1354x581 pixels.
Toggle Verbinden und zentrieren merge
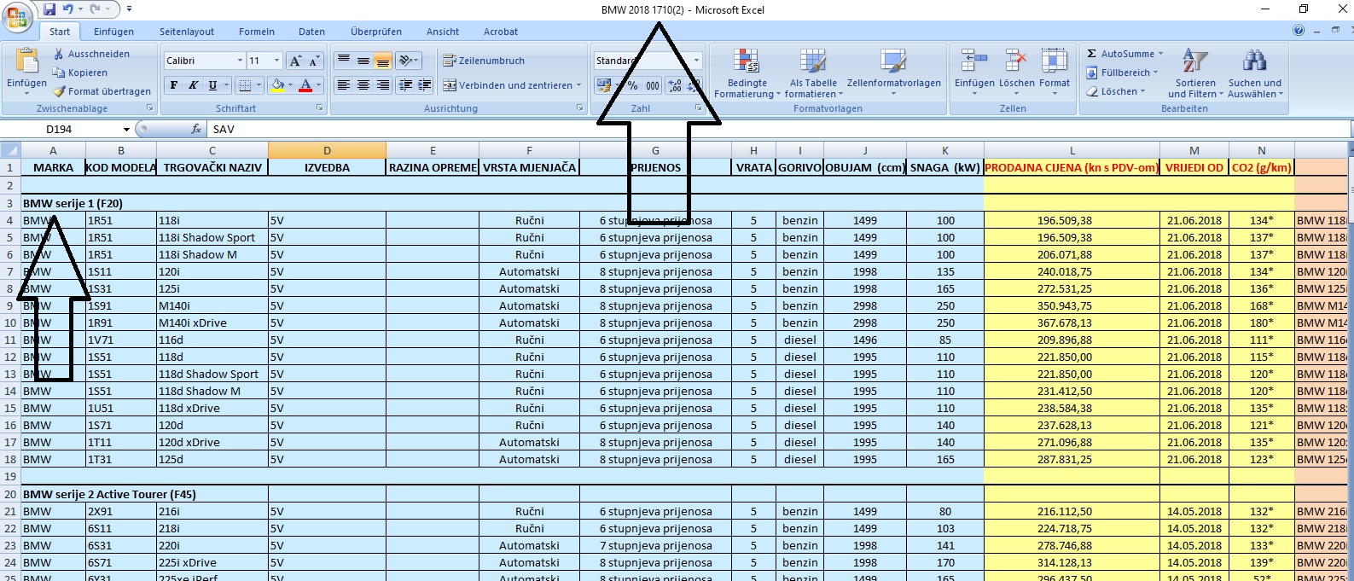[507, 85]
